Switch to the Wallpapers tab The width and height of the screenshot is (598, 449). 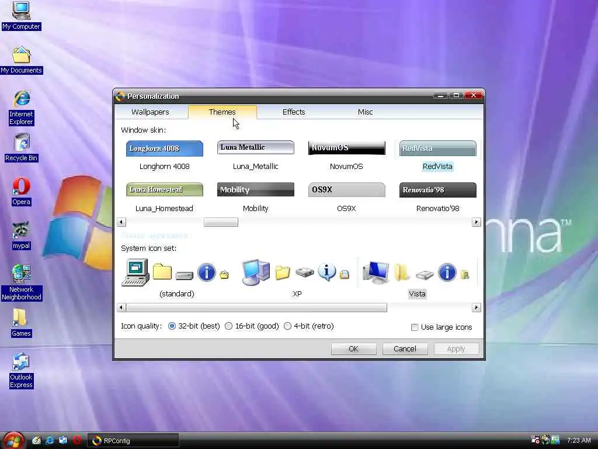tap(150, 112)
